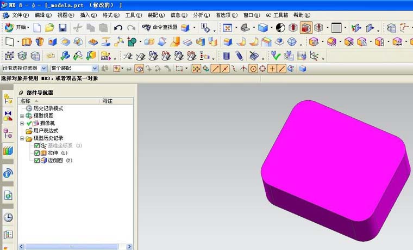Viewport: 413px width, 250px height.
Task: Open History clock sidebar tab
Action: point(8,217)
